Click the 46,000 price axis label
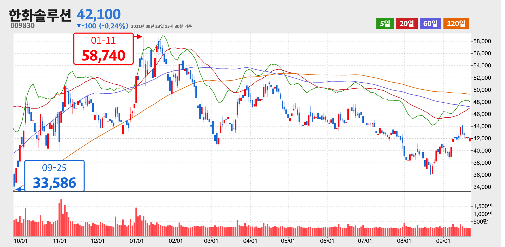505x247 pixels. coord(482,114)
